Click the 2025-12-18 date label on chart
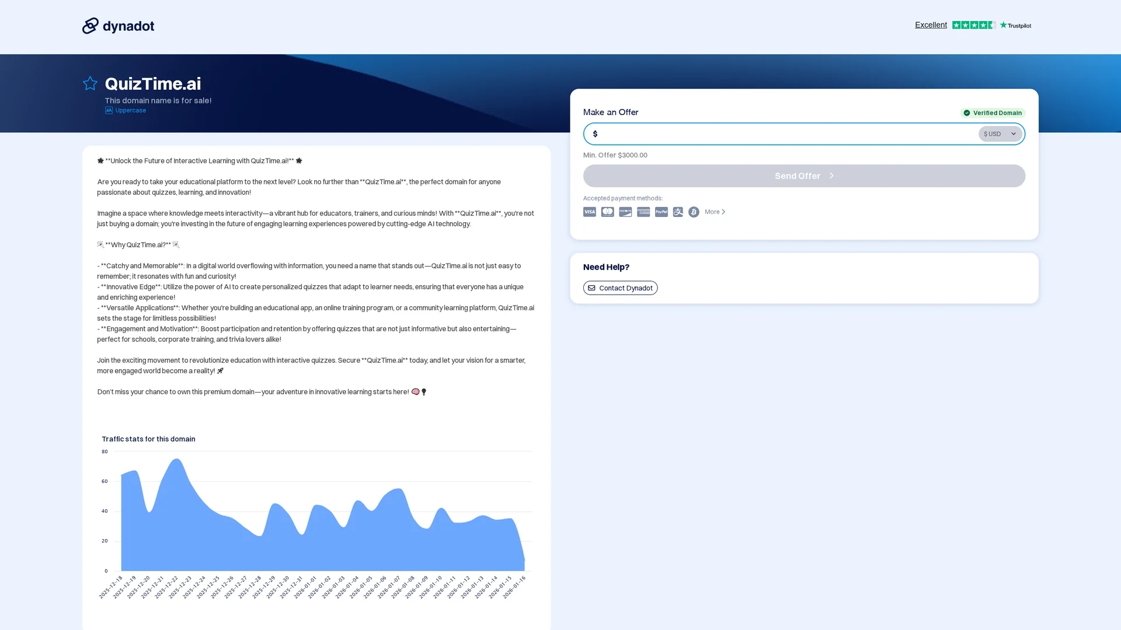 (111, 587)
